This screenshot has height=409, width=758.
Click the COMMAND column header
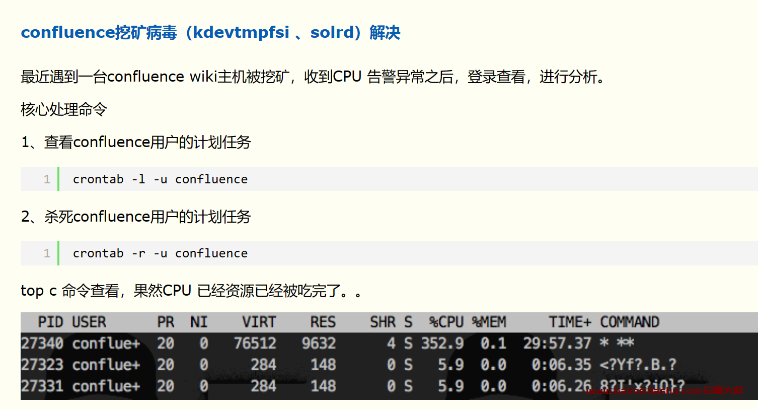click(x=630, y=322)
